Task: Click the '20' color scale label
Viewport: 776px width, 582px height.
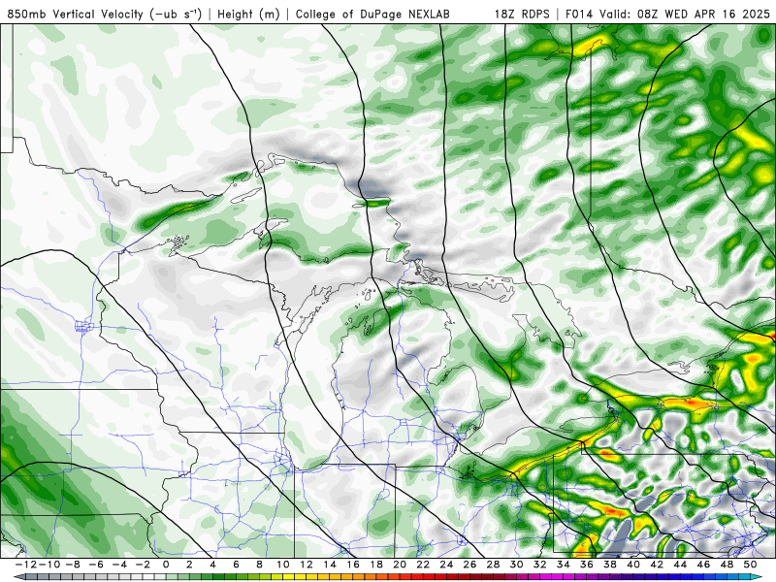Action: click(400, 565)
